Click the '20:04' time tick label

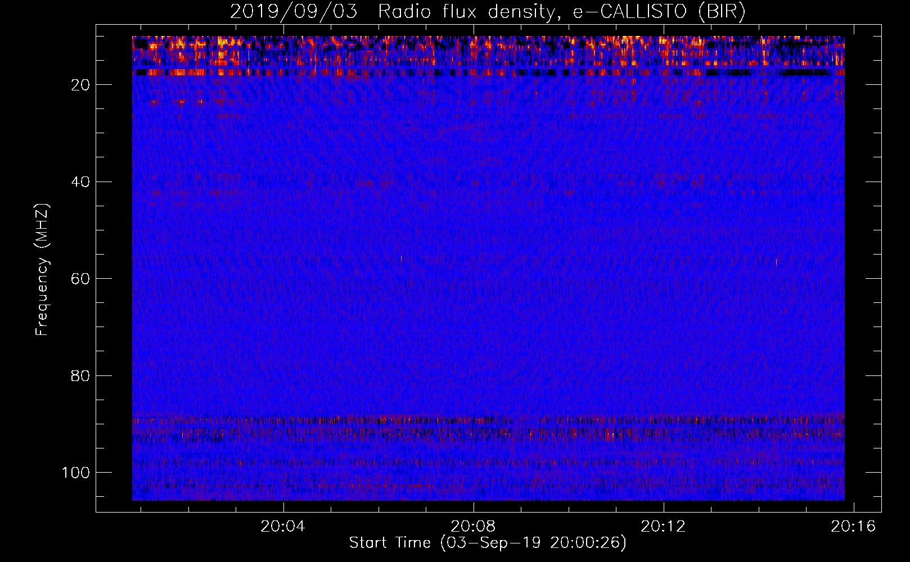(x=283, y=526)
